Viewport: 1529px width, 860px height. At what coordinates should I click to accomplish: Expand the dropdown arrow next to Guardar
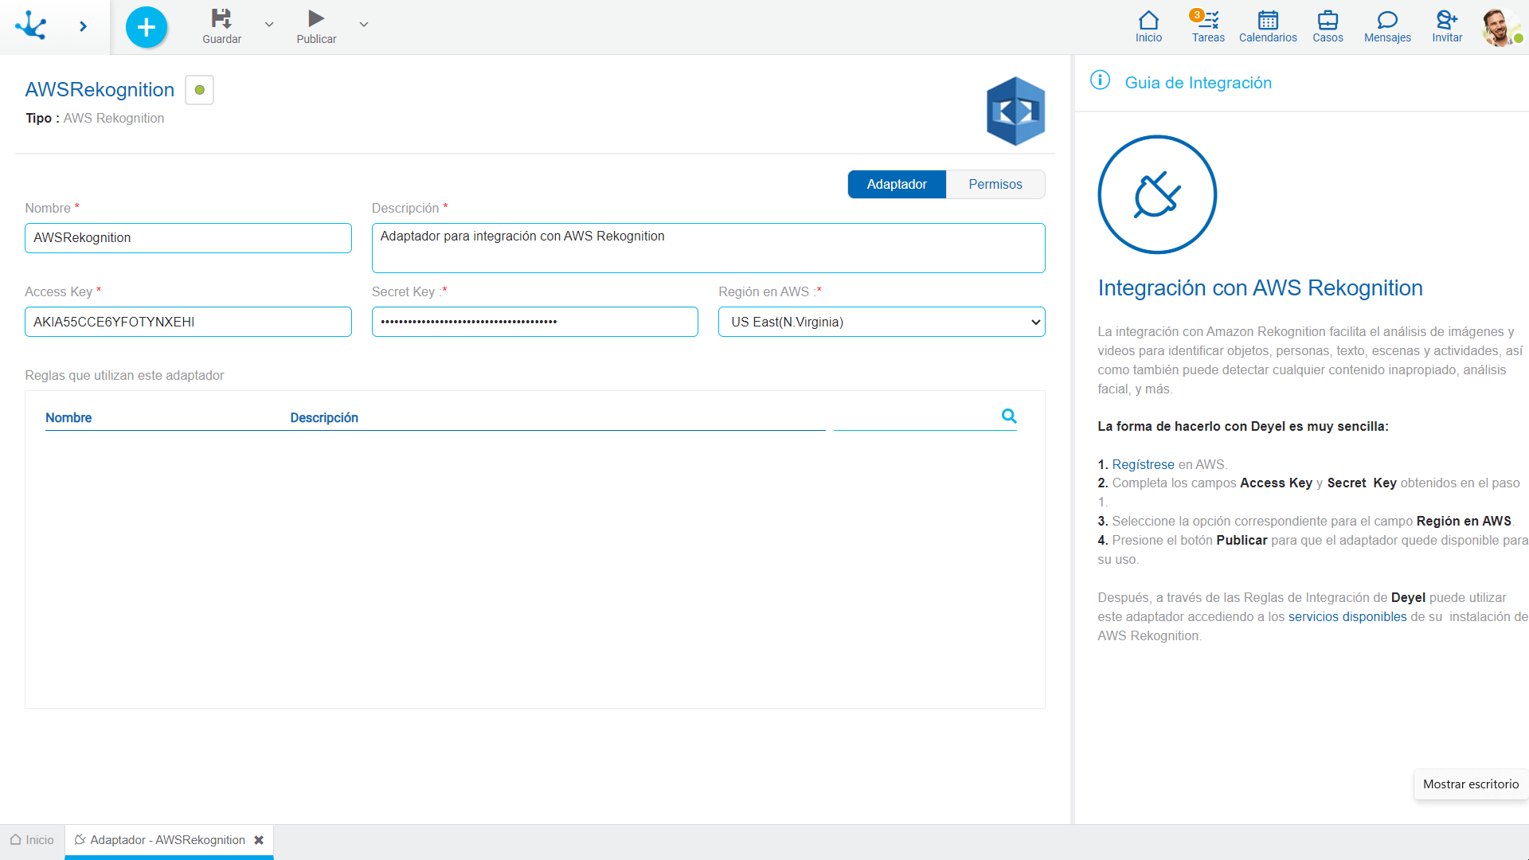269,25
